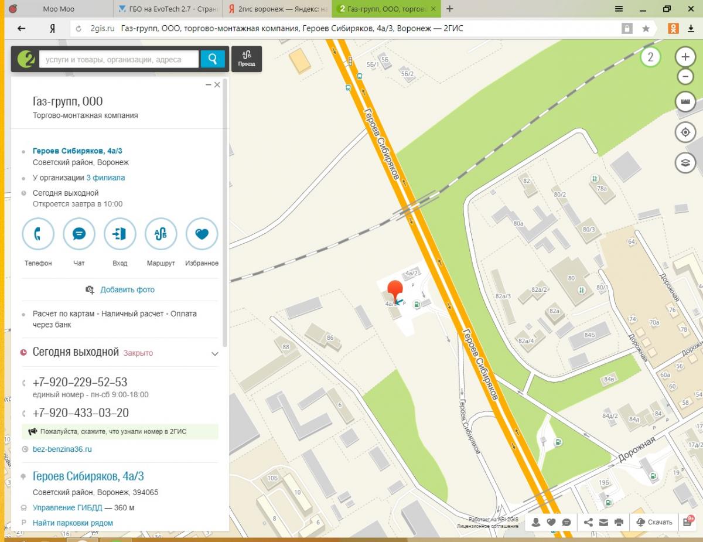This screenshot has height=542, width=703.
Task: Click the 2GIS green logo
Action: (26, 59)
